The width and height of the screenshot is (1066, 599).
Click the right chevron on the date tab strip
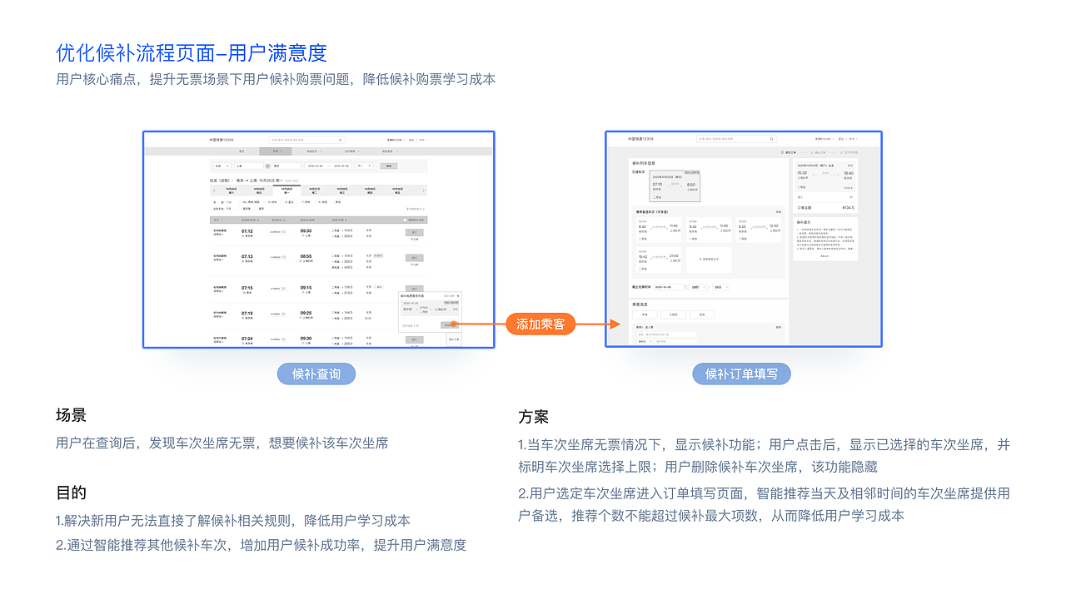point(423,190)
